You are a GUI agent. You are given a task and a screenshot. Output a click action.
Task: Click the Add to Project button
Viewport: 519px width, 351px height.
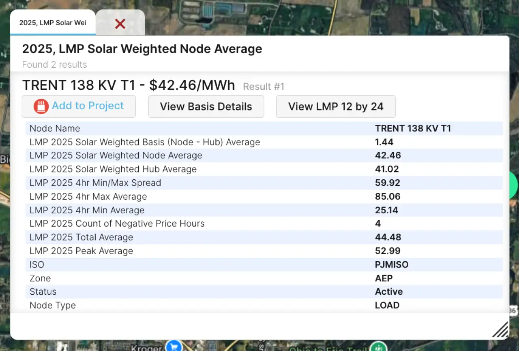point(79,106)
